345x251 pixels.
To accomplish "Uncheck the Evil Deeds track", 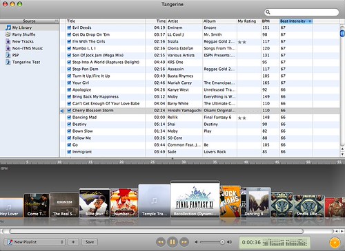I will [x=69, y=28].
